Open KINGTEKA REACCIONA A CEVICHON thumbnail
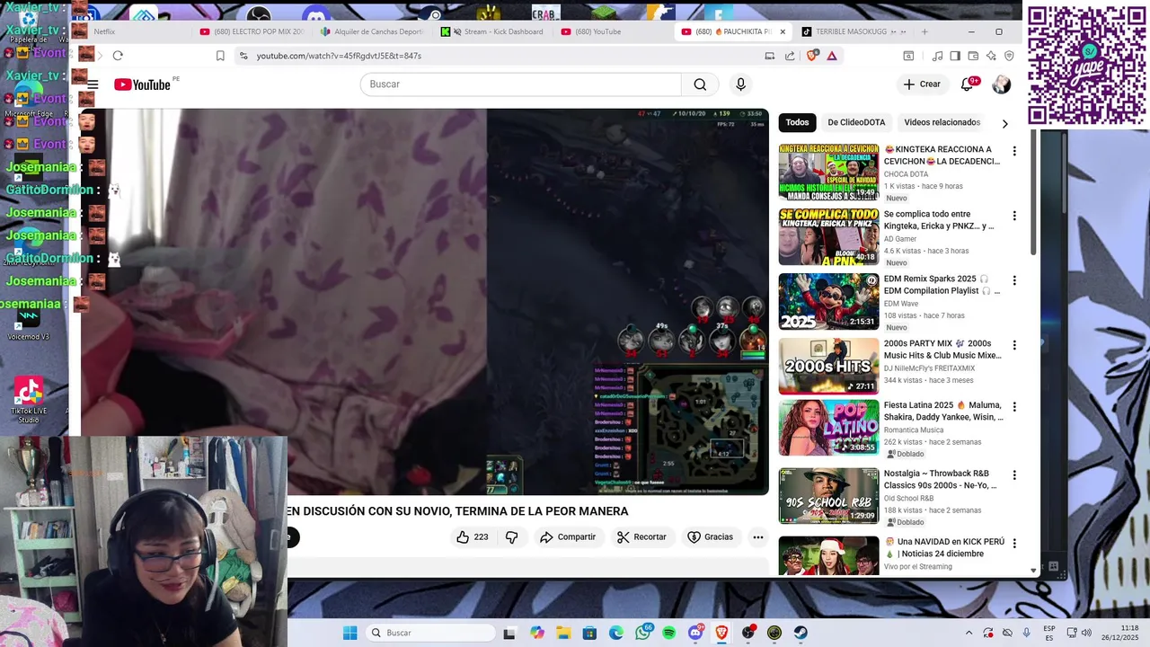The height and width of the screenshot is (647, 1150). 828,172
